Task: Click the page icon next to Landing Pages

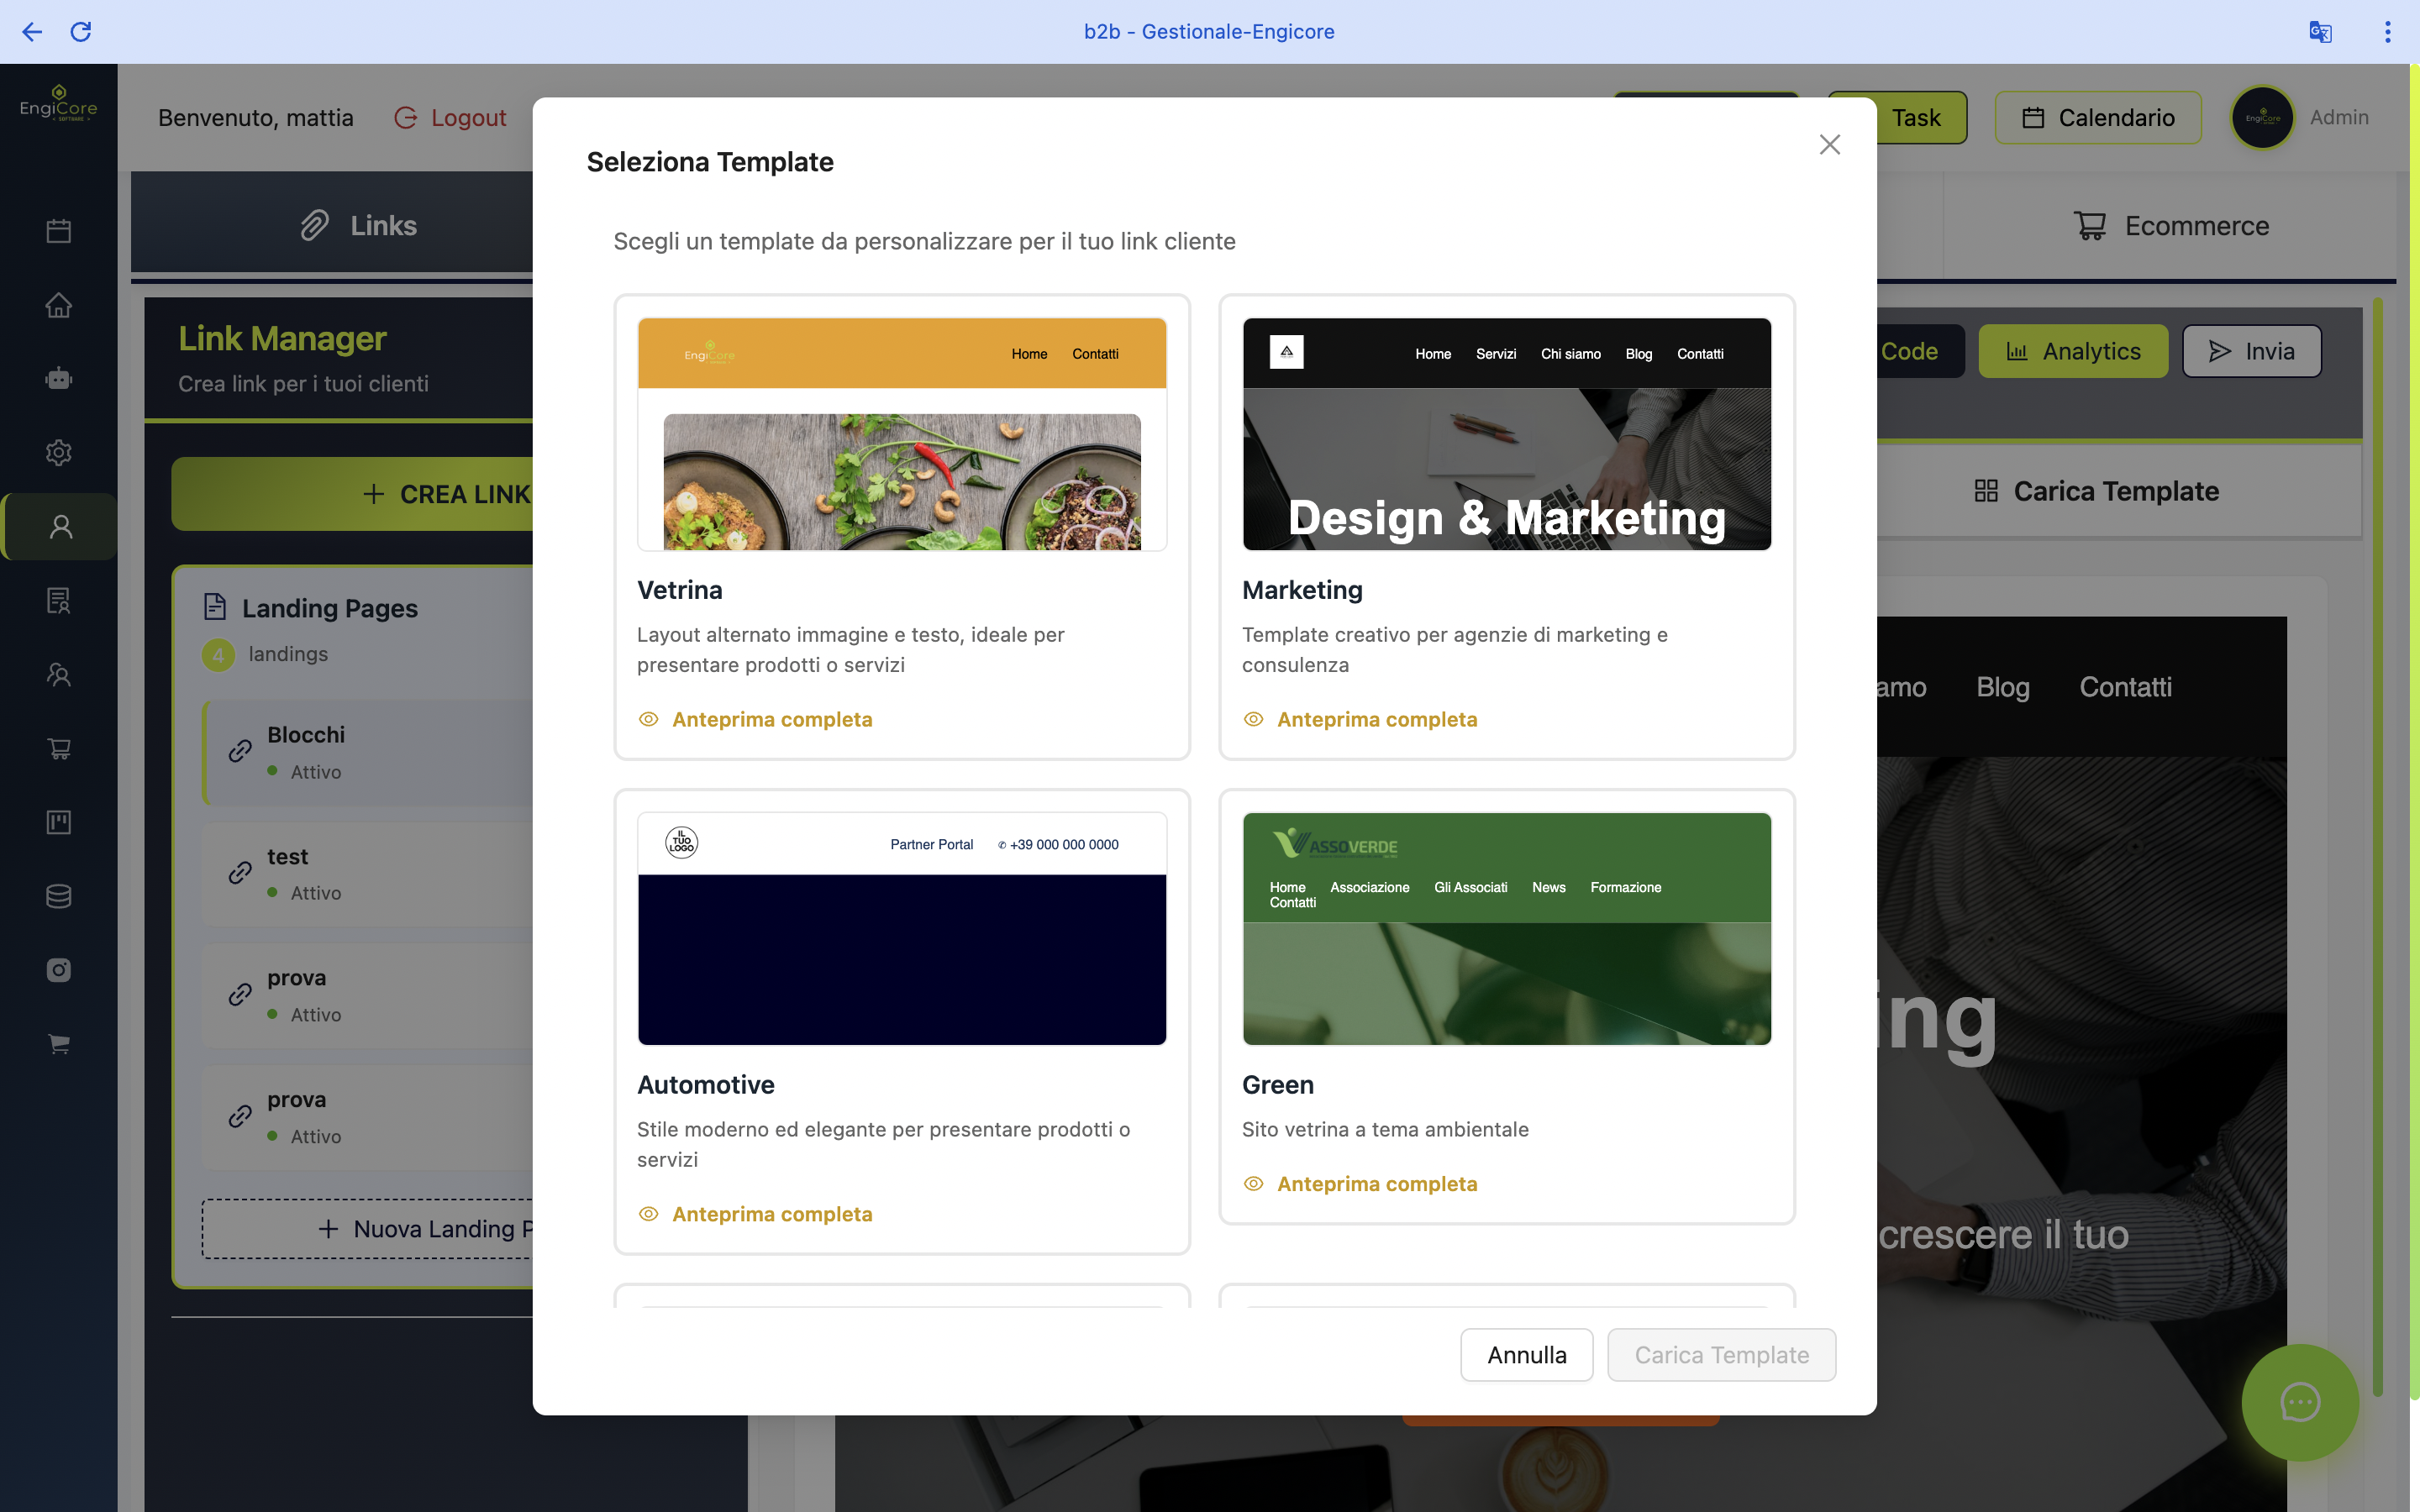Action: [x=215, y=607]
